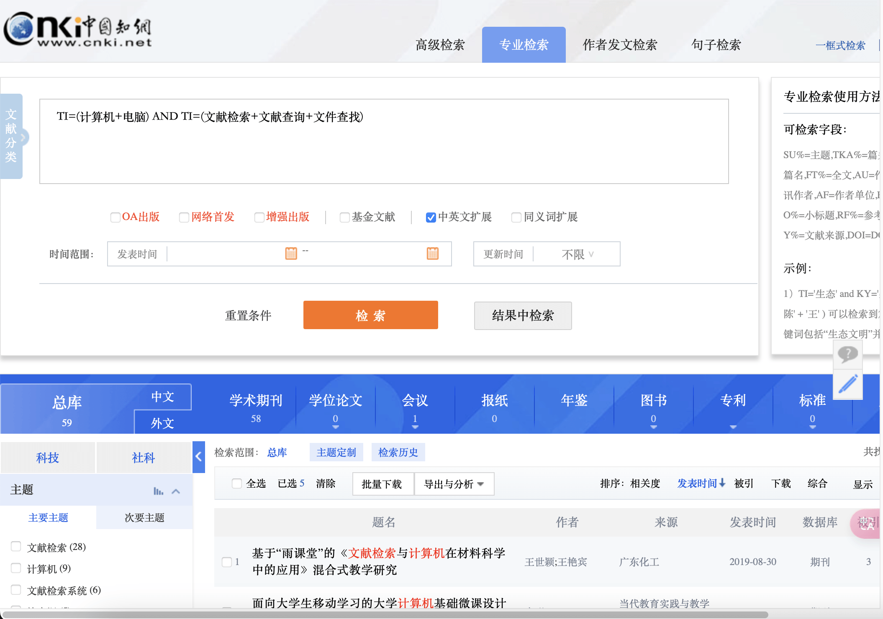Screen dimensions: 883x619
Task: Click the horizontal scrollbar at bottom
Action: point(385,614)
